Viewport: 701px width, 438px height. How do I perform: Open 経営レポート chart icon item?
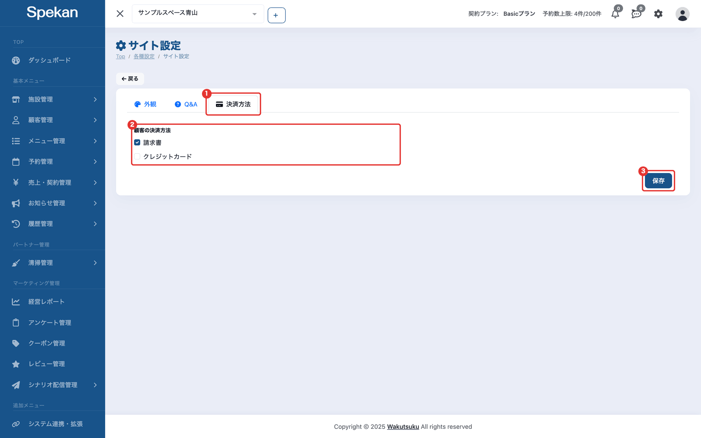pos(53,302)
